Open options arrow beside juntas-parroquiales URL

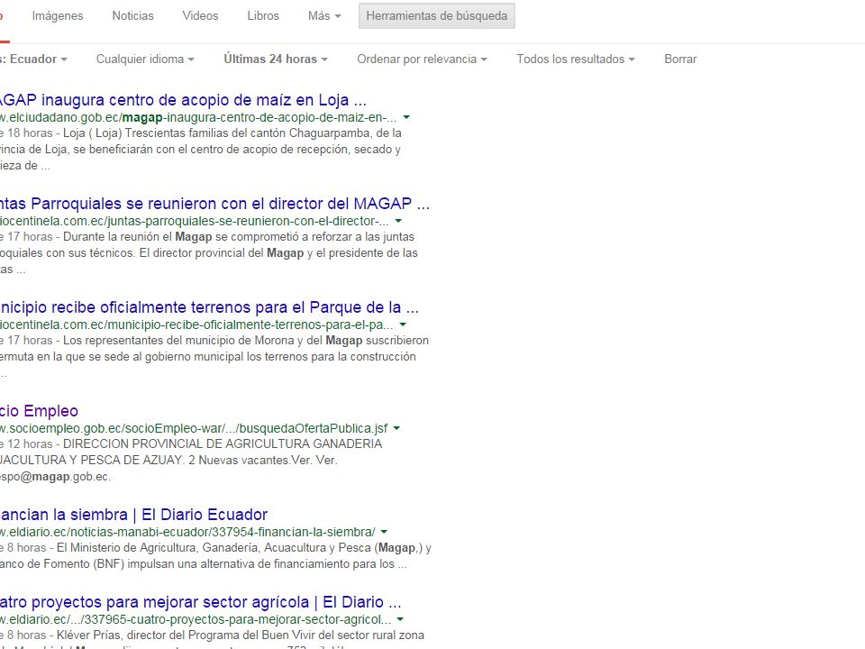click(x=398, y=222)
